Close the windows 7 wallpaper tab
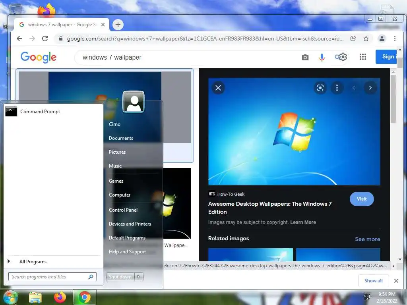The height and width of the screenshot is (305, 407). (103, 25)
